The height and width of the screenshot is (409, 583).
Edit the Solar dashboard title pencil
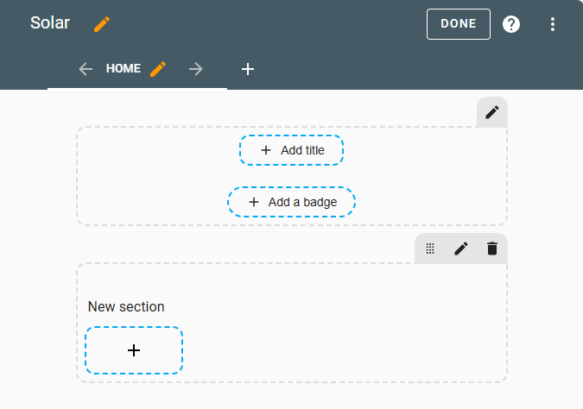tap(102, 24)
